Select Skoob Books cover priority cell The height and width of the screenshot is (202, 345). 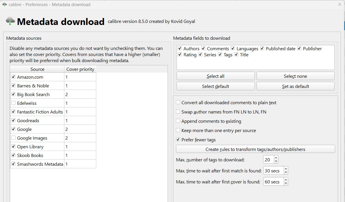(x=80, y=155)
